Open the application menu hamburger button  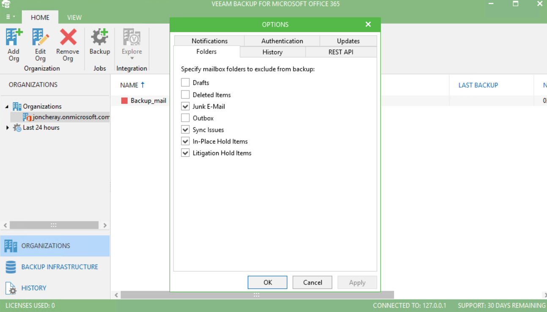pos(11,17)
